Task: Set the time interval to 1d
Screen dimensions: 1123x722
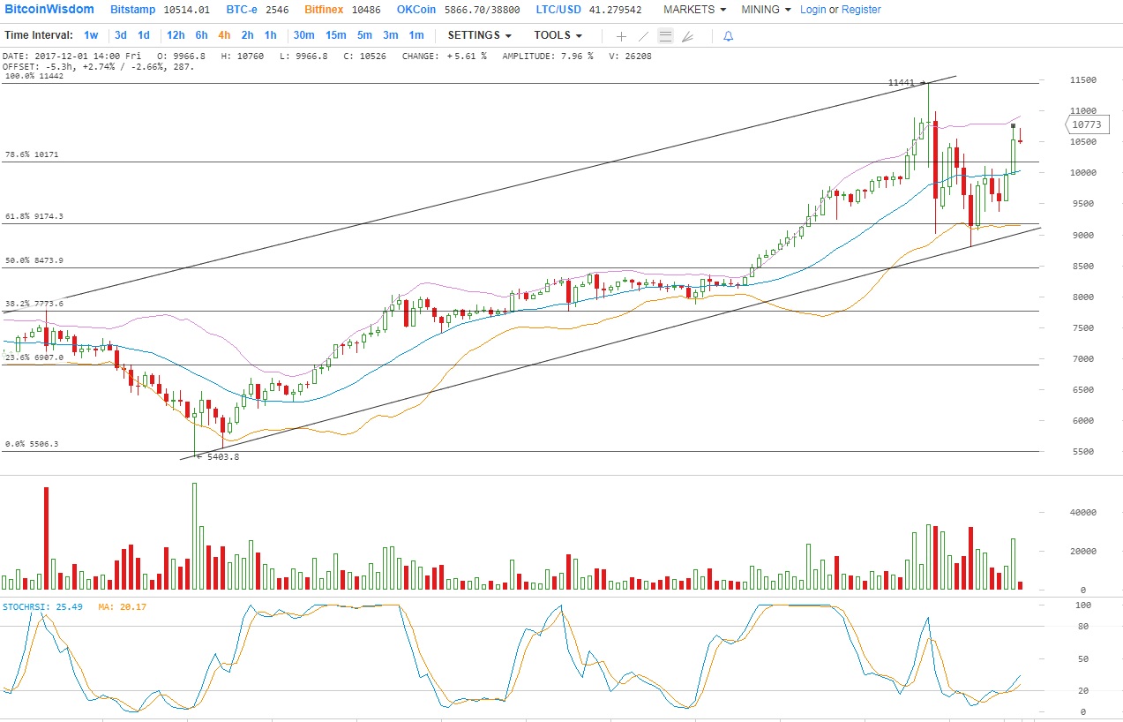Action: [144, 35]
